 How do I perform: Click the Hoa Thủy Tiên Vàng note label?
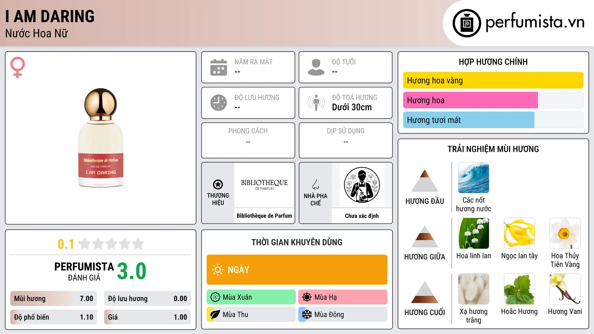(565, 260)
